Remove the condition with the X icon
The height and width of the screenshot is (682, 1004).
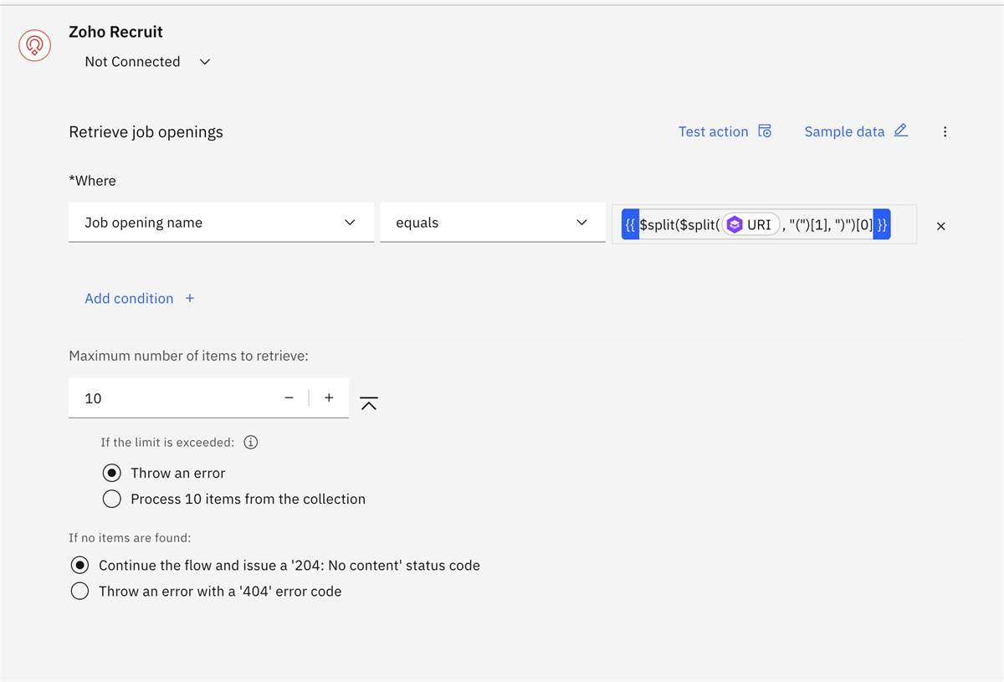point(940,226)
